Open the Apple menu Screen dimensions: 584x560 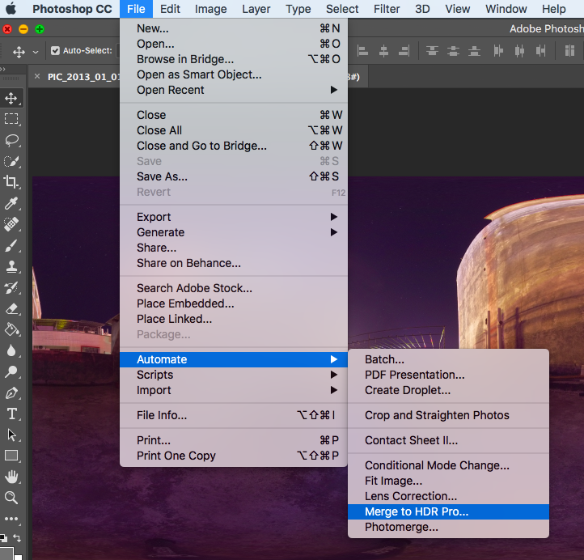pyautogui.click(x=11, y=9)
